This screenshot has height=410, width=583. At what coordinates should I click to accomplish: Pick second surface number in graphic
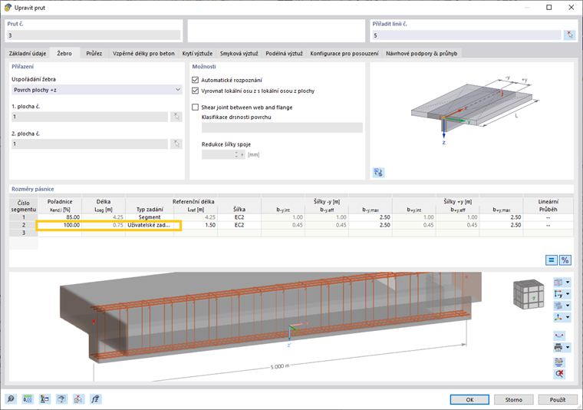coord(176,144)
